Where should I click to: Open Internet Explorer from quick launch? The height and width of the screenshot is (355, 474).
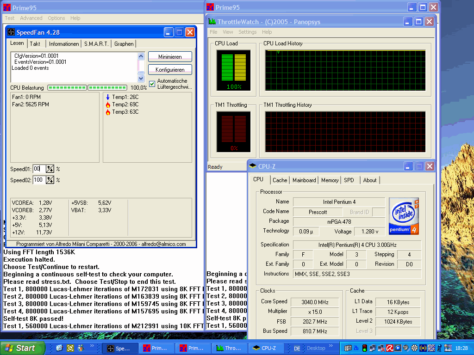pos(59,348)
